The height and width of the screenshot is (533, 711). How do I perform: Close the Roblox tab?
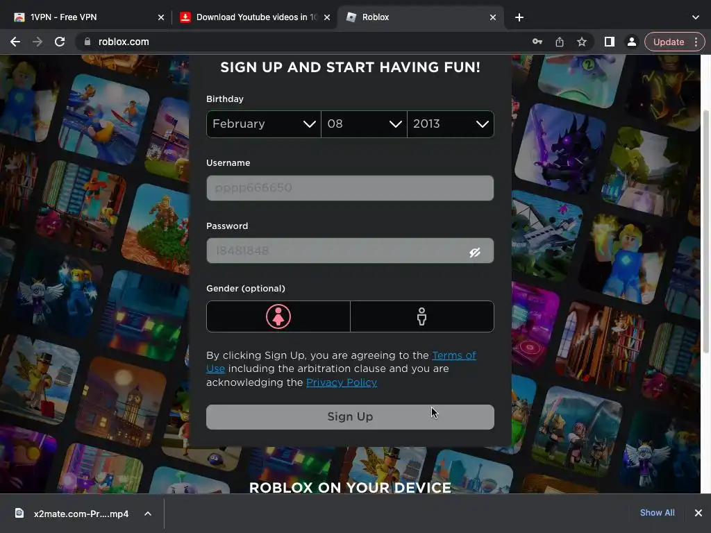point(493,17)
